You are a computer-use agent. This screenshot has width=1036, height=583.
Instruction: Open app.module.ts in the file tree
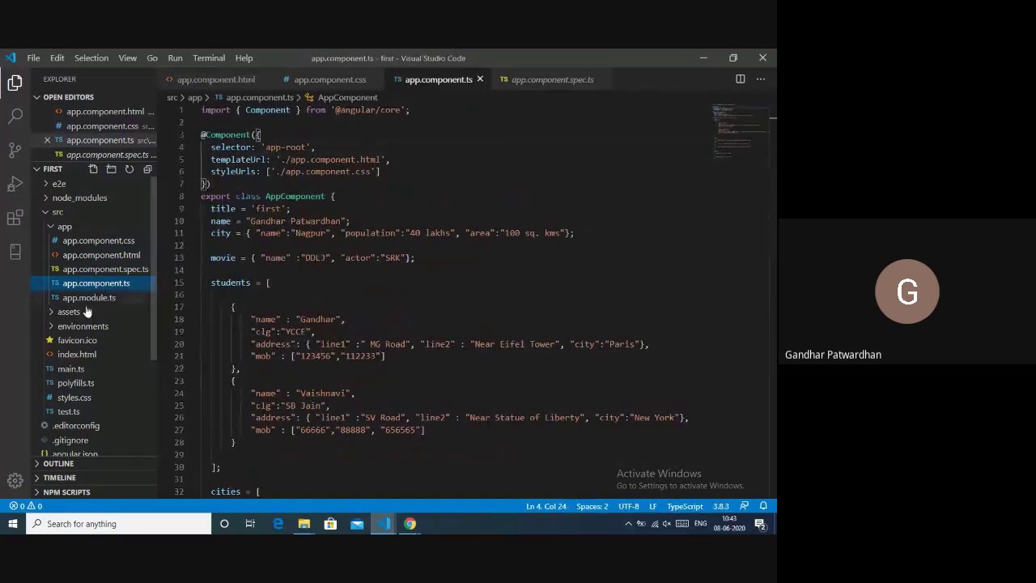click(x=89, y=298)
